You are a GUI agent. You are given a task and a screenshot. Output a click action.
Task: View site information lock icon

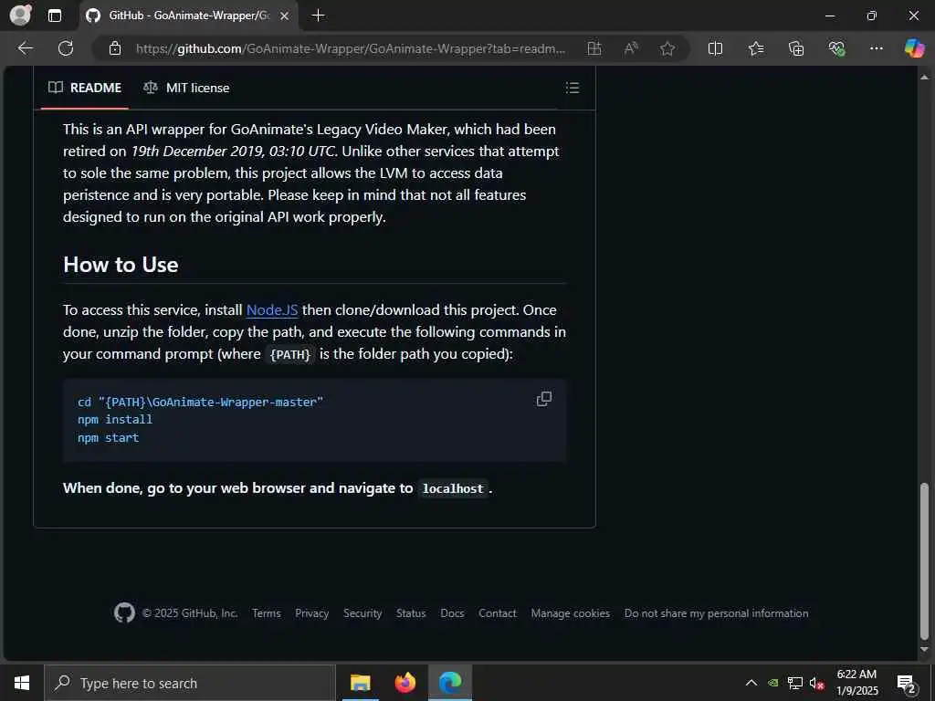[115, 48]
